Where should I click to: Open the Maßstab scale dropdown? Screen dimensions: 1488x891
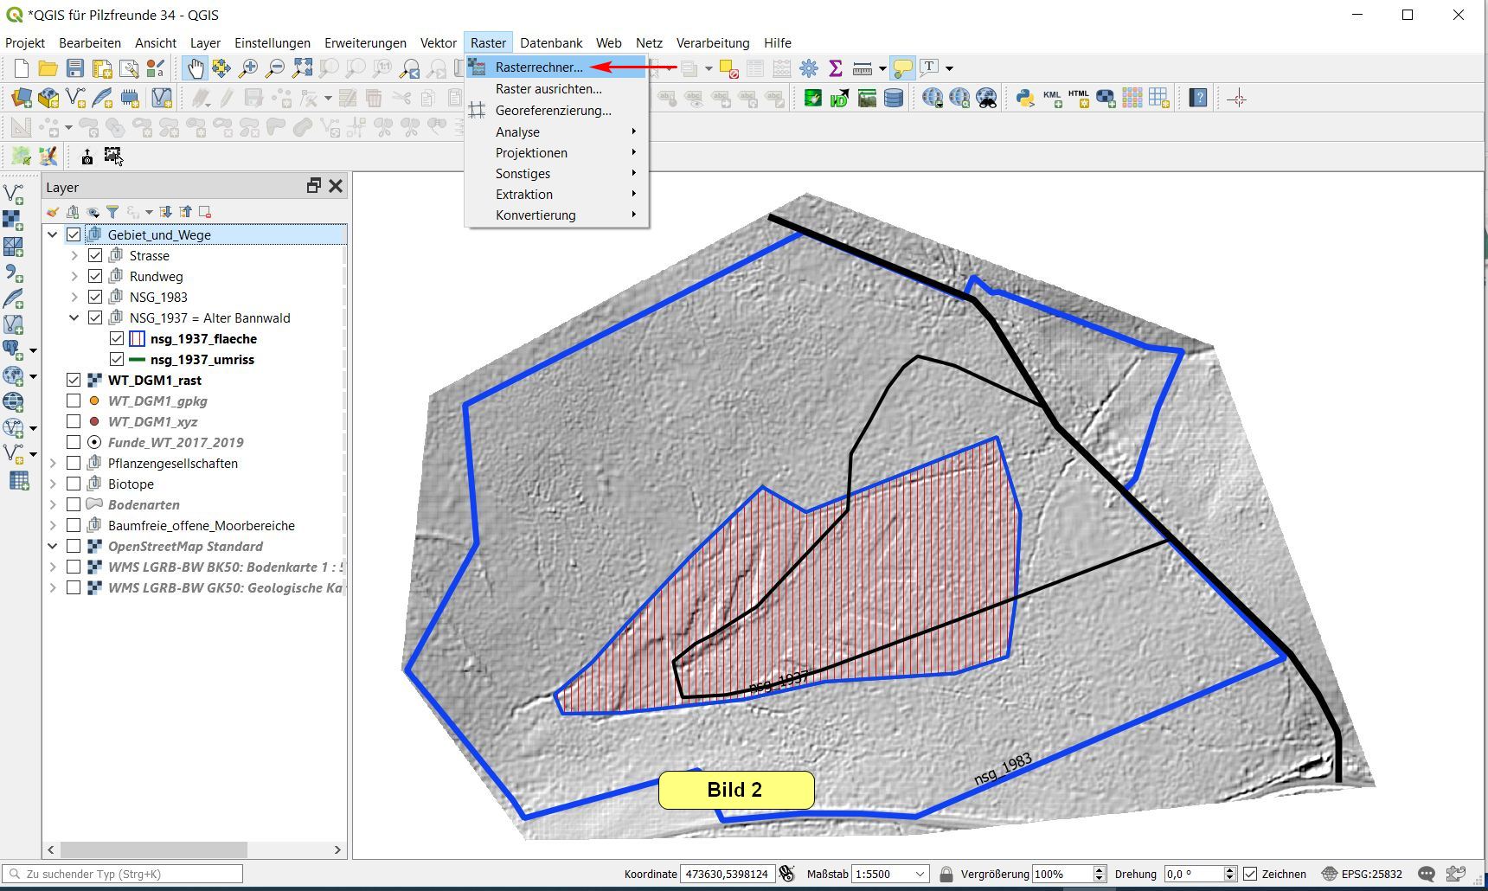click(920, 874)
